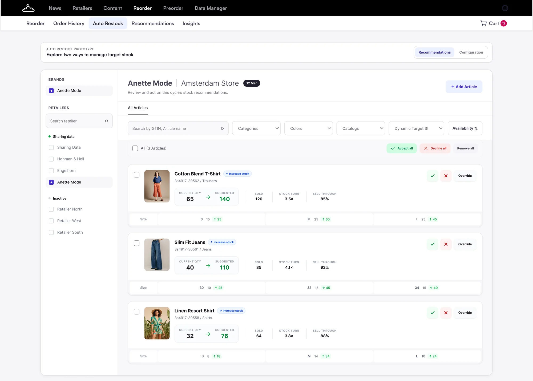Select the All Articles tab

[138, 108]
